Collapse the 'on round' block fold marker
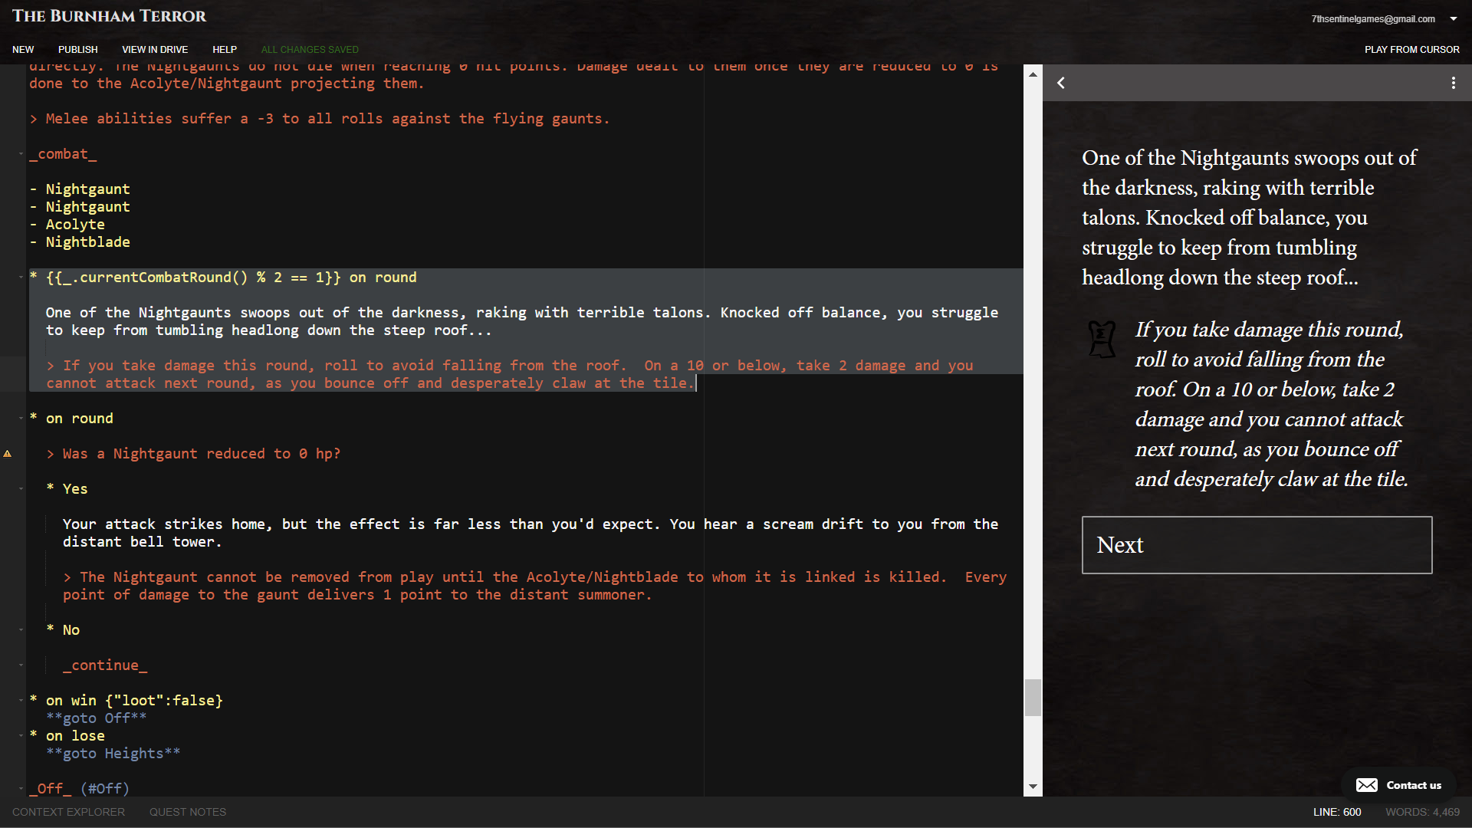This screenshot has height=828, width=1472. (x=21, y=419)
